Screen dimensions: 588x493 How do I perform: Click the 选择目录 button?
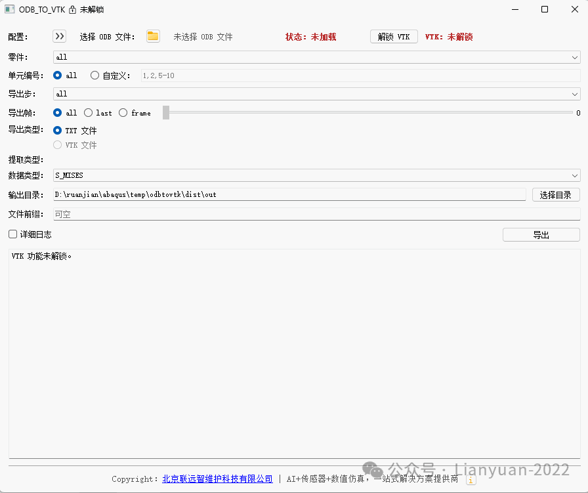point(555,195)
